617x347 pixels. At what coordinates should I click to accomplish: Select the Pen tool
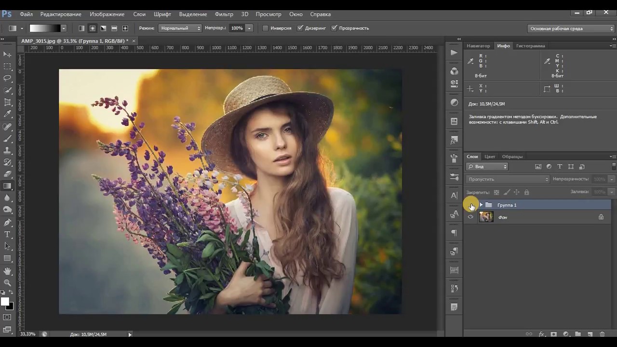tap(7, 222)
